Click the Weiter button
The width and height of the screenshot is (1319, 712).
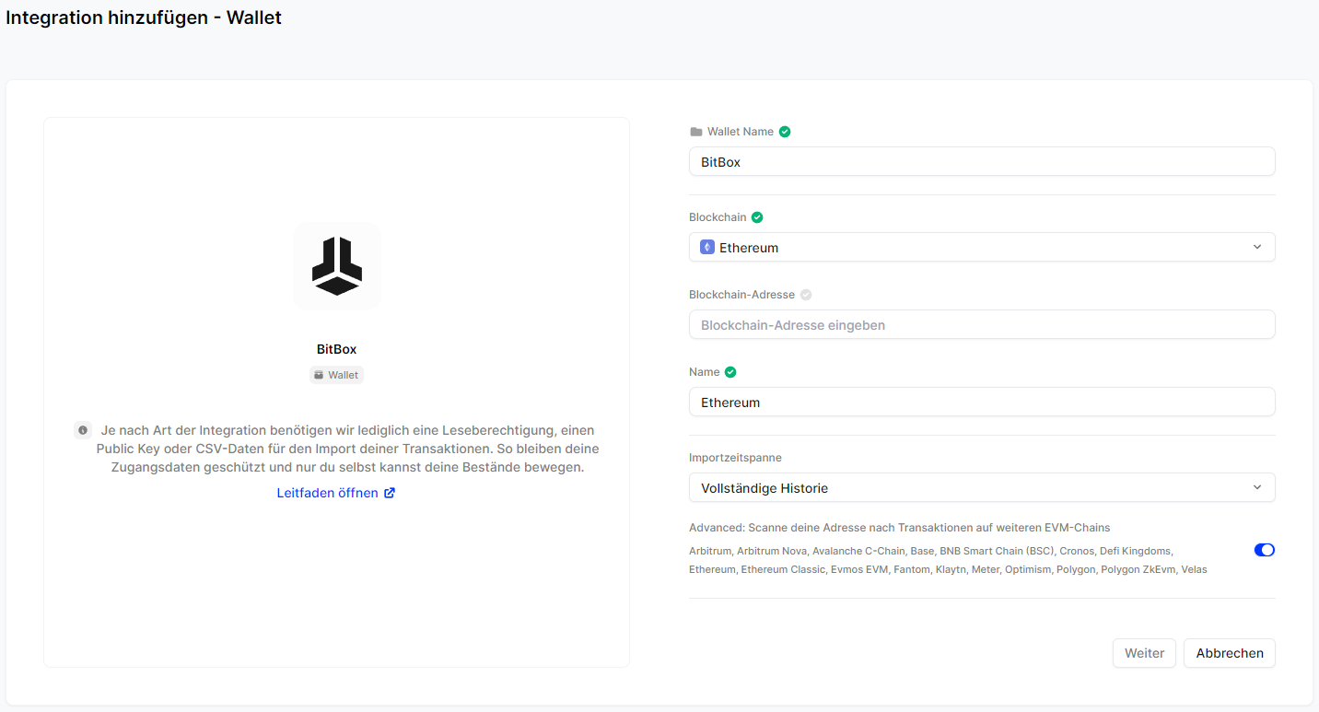tap(1144, 653)
